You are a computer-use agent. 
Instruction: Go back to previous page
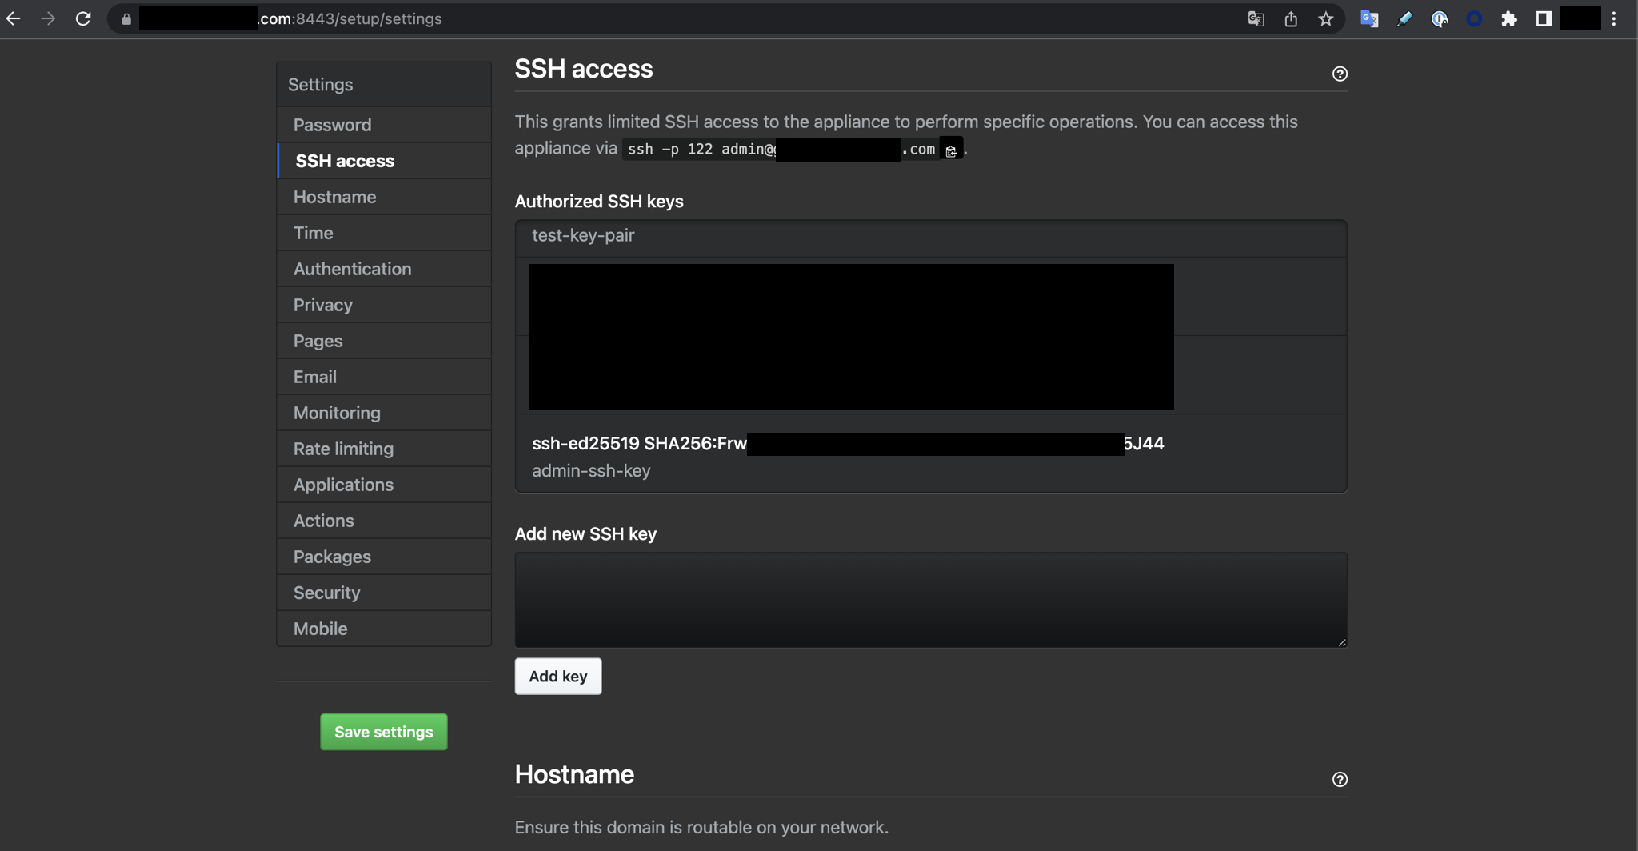tap(14, 18)
